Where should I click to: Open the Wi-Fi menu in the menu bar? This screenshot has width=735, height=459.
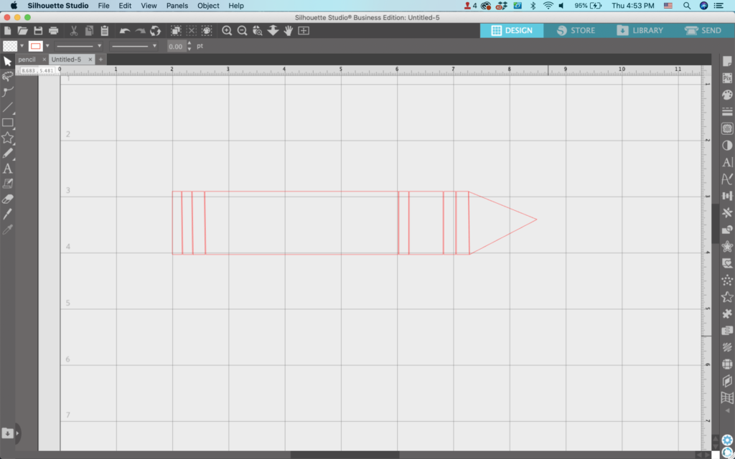tap(548, 6)
